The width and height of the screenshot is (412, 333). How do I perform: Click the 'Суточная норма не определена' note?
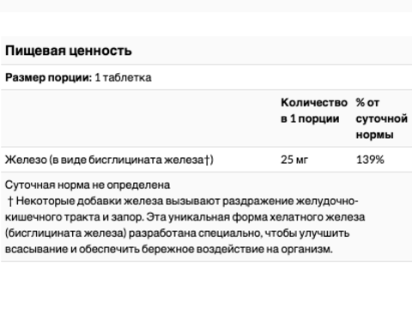click(x=88, y=185)
